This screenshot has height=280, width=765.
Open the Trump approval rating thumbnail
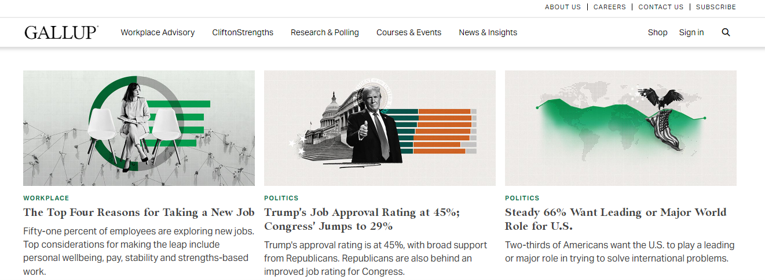click(380, 128)
